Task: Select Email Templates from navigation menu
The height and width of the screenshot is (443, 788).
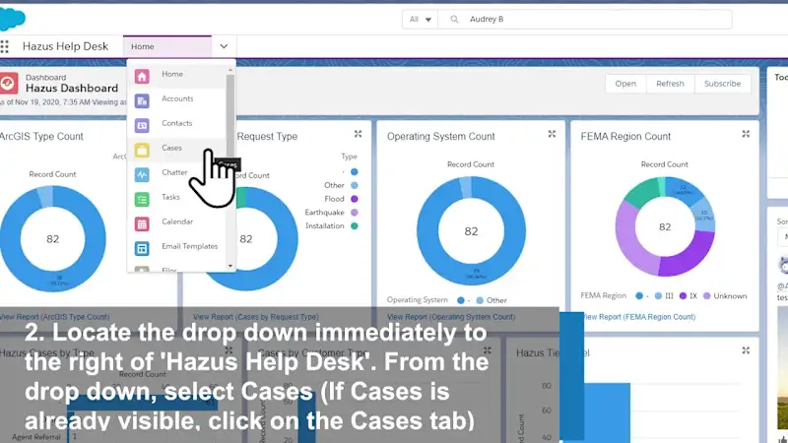Action: (190, 246)
